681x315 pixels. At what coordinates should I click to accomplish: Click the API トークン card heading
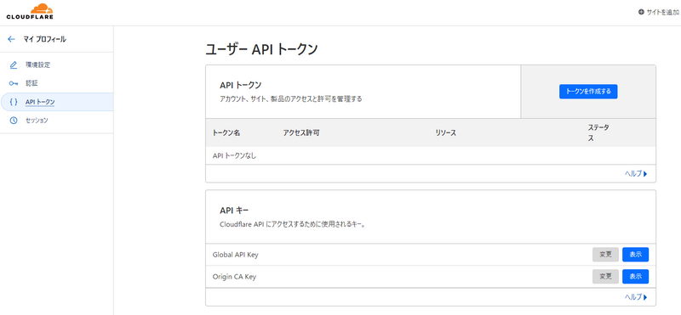[240, 85]
